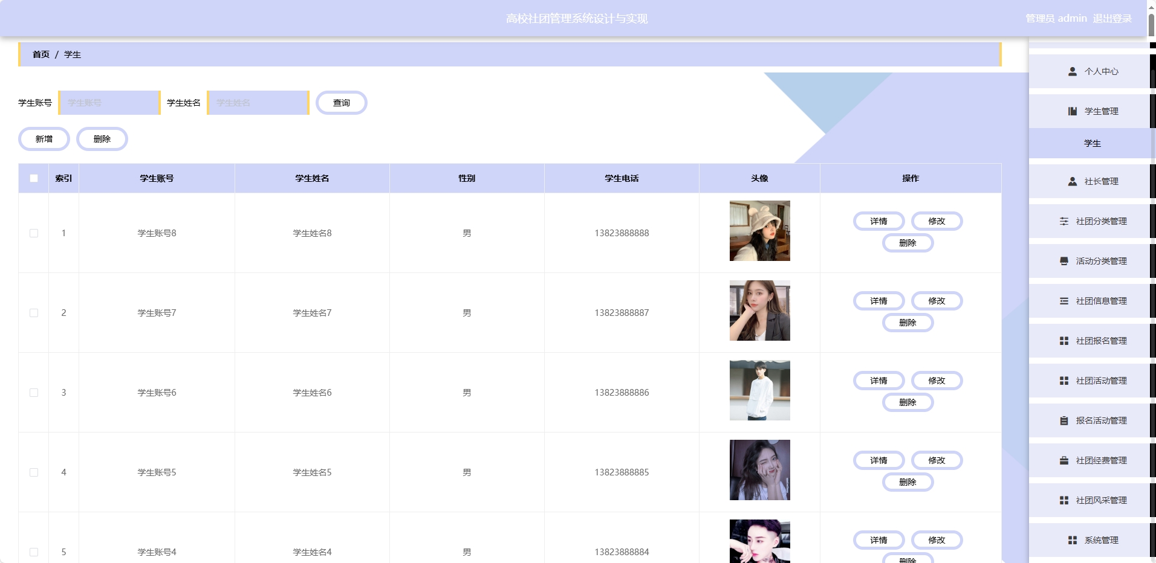
Task: Open avatar thumbnail of 学生姓名5
Action: pyautogui.click(x=759, y=470)
